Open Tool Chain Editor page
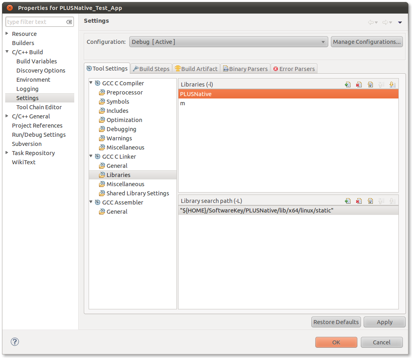The image size is (412, 358). point(39,107)
